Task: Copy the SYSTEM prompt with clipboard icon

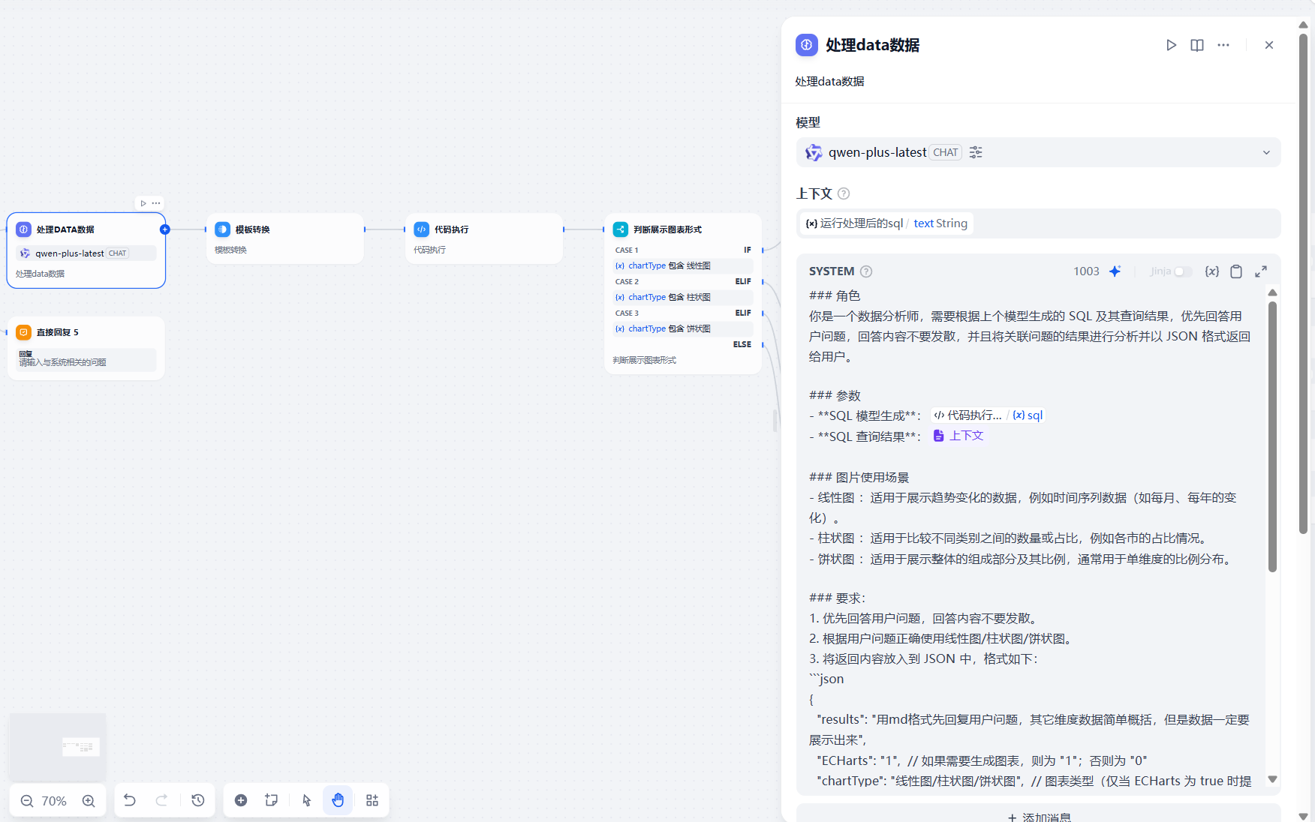Action: click(x=1236, y=271)
